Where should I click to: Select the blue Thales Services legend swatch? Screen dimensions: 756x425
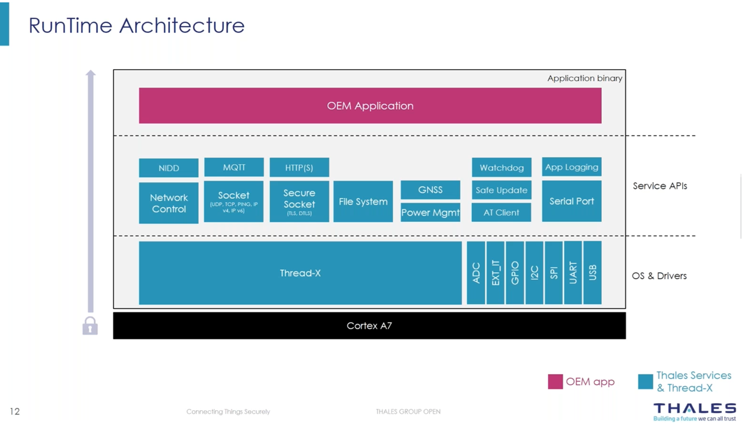646,381
